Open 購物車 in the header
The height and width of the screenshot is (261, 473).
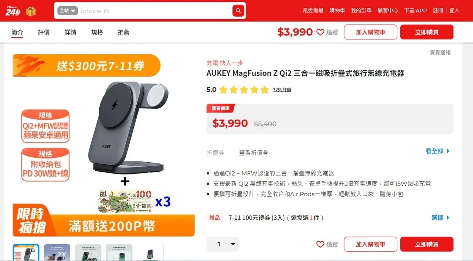click(337, 11)
